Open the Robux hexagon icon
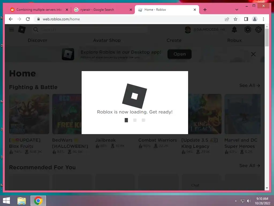This screenshot has height=206, width=274. [248, 30]
